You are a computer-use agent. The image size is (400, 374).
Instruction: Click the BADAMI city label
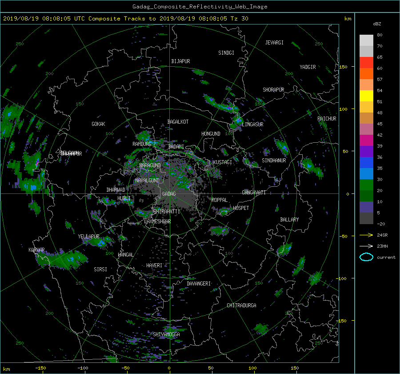coord(176,147)
